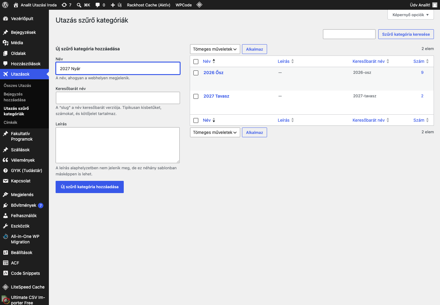Click Szűrő kategória keresése button
This screenshot has width=440, height=305.
(406, 34)
